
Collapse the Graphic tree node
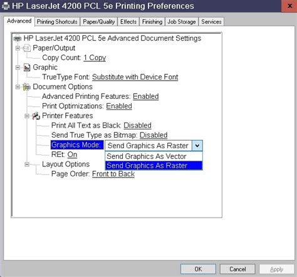[18, 68]
